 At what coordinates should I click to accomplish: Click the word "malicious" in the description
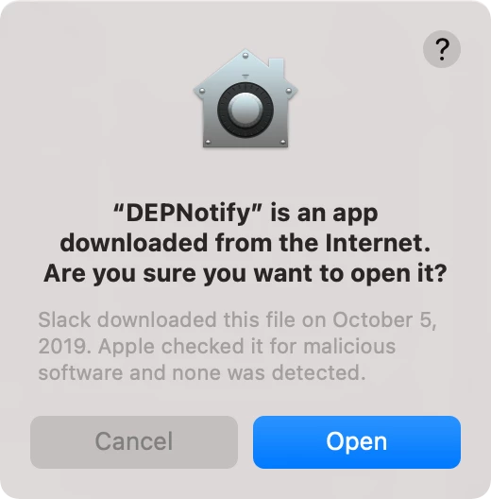pos(349,346)
